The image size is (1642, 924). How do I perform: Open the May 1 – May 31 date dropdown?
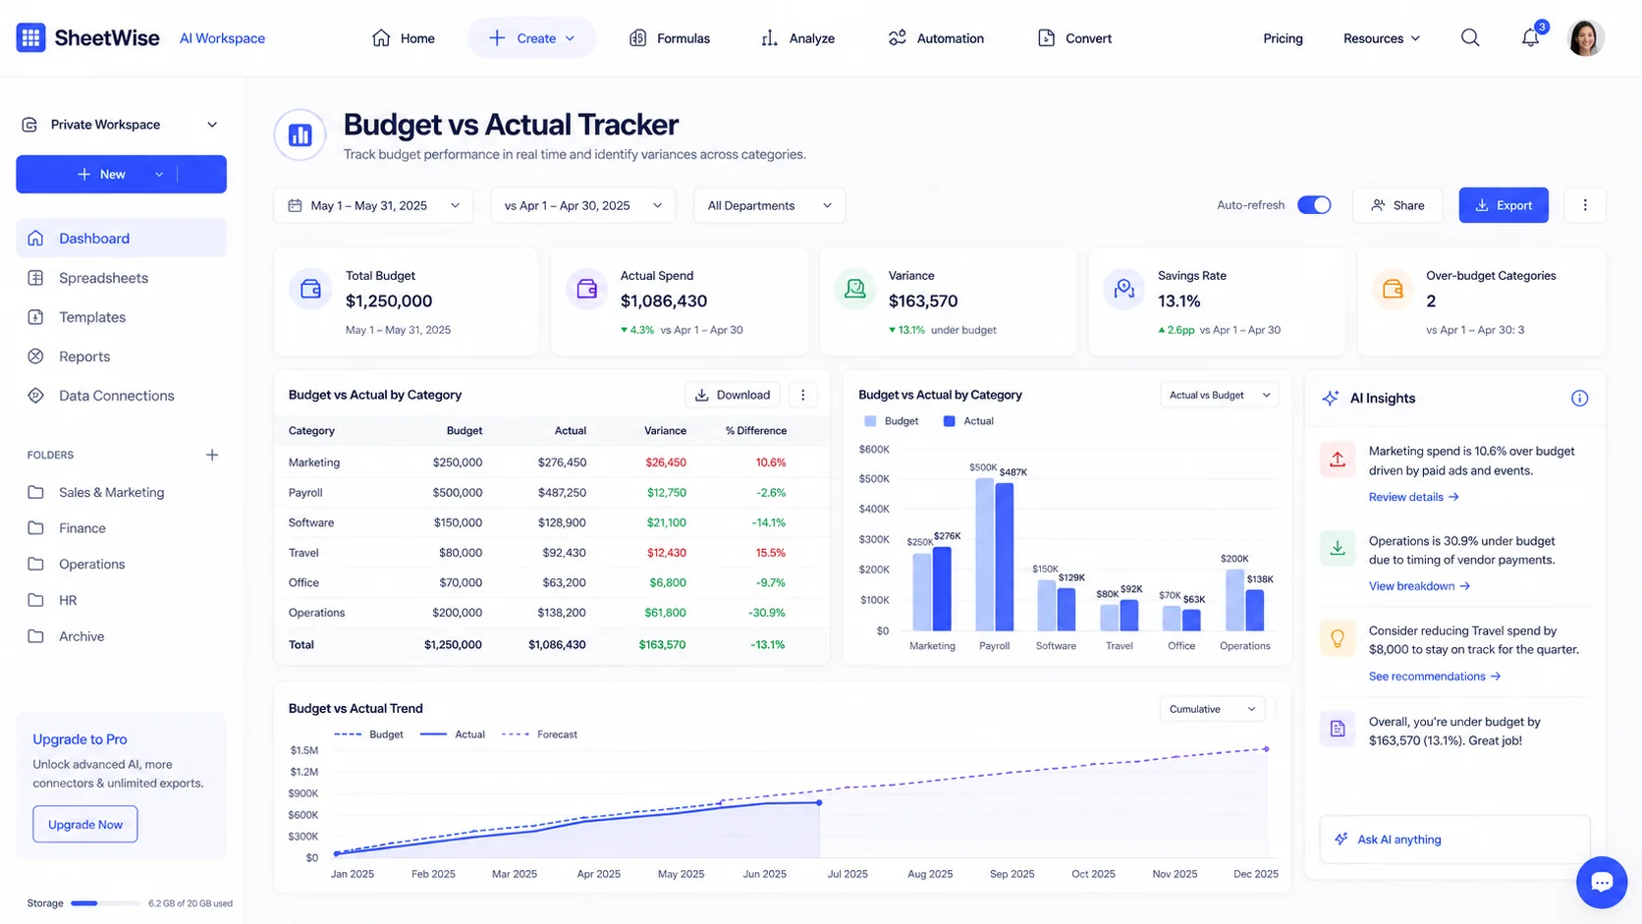(x=373, y=205)
